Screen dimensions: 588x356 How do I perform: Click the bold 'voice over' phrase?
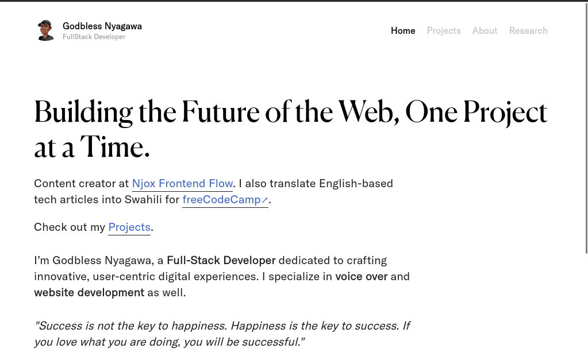[361, 277]
